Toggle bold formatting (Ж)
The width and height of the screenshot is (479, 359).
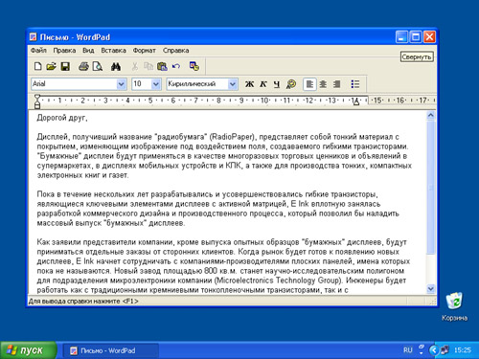(249, 84)
